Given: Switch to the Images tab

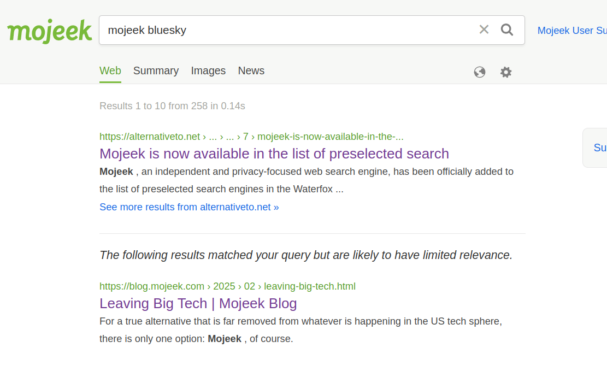Looking at the screenshot, I should tap(208, 71).
